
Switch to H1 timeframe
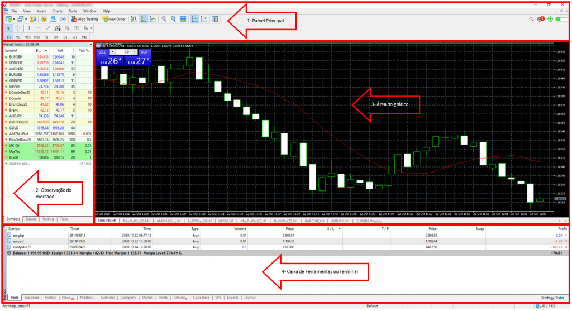point(46,37)
